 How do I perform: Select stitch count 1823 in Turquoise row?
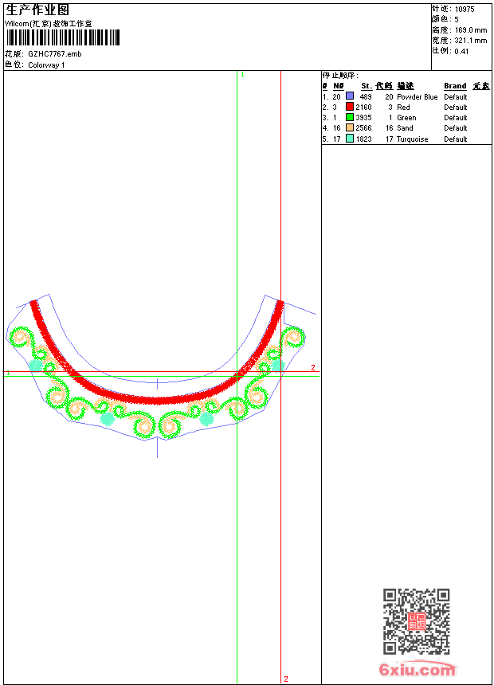click(x=363, y=139)
